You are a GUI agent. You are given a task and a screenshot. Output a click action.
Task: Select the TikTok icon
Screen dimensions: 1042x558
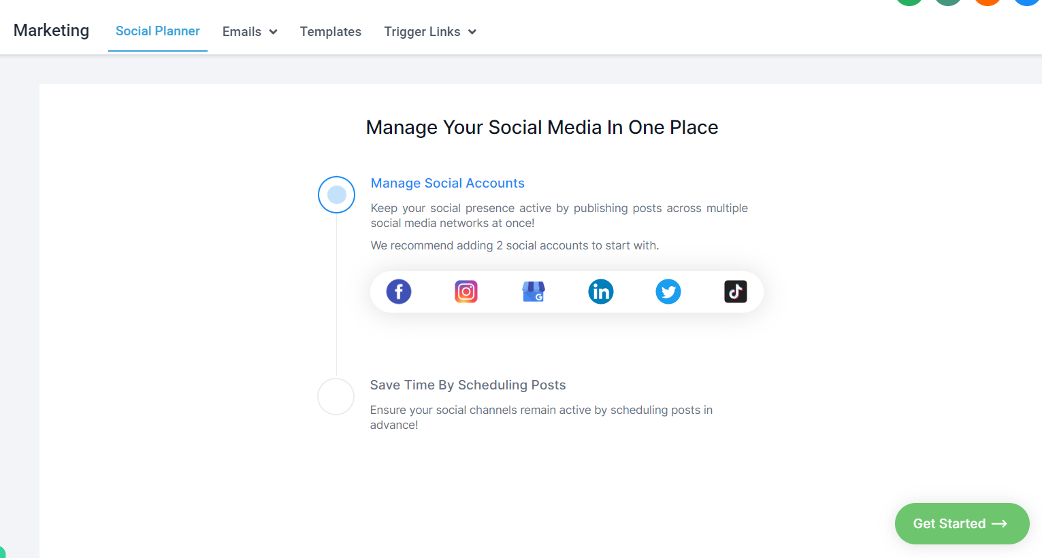click(x=736, y=292)
